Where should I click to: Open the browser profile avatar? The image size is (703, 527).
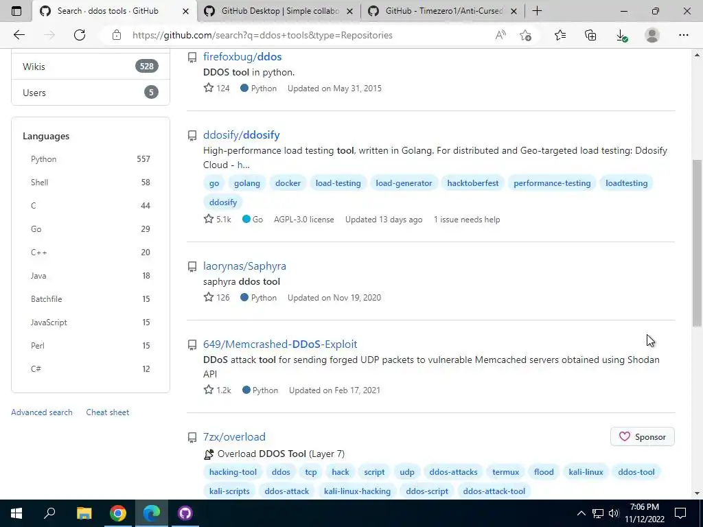652,35
